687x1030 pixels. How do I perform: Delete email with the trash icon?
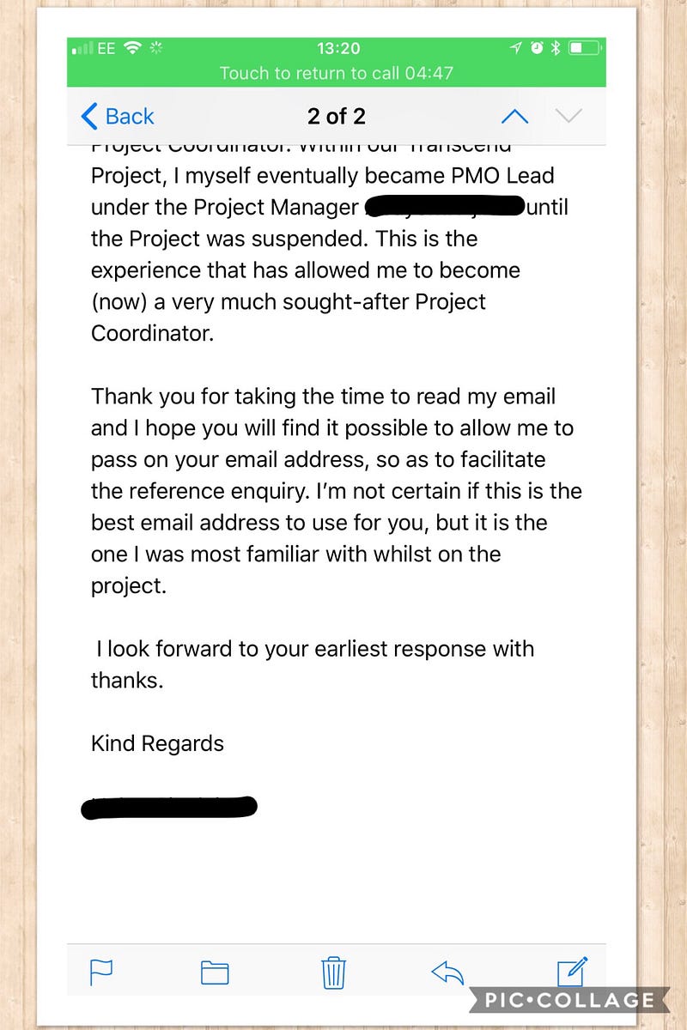(x=333, y=972)
